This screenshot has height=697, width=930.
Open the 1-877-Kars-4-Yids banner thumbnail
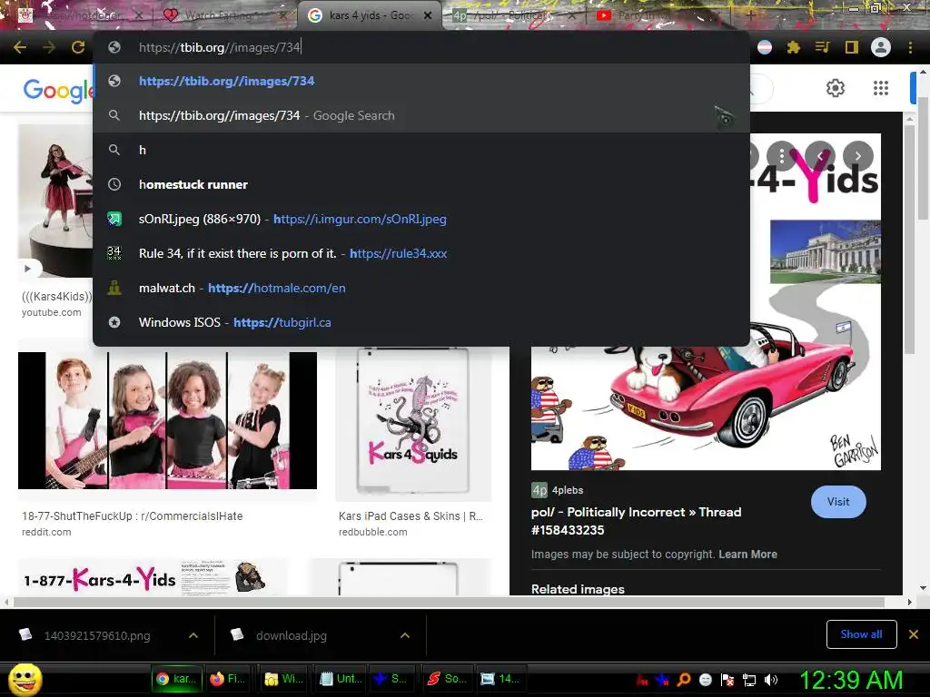[153, 576]
